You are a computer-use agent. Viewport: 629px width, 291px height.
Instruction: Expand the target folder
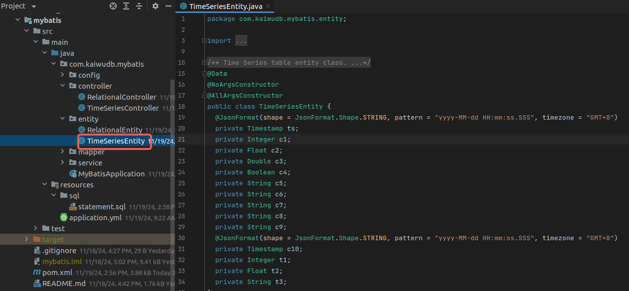(26, 239)
